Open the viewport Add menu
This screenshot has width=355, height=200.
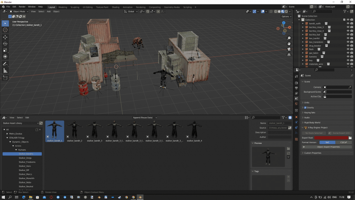point(49,12)
